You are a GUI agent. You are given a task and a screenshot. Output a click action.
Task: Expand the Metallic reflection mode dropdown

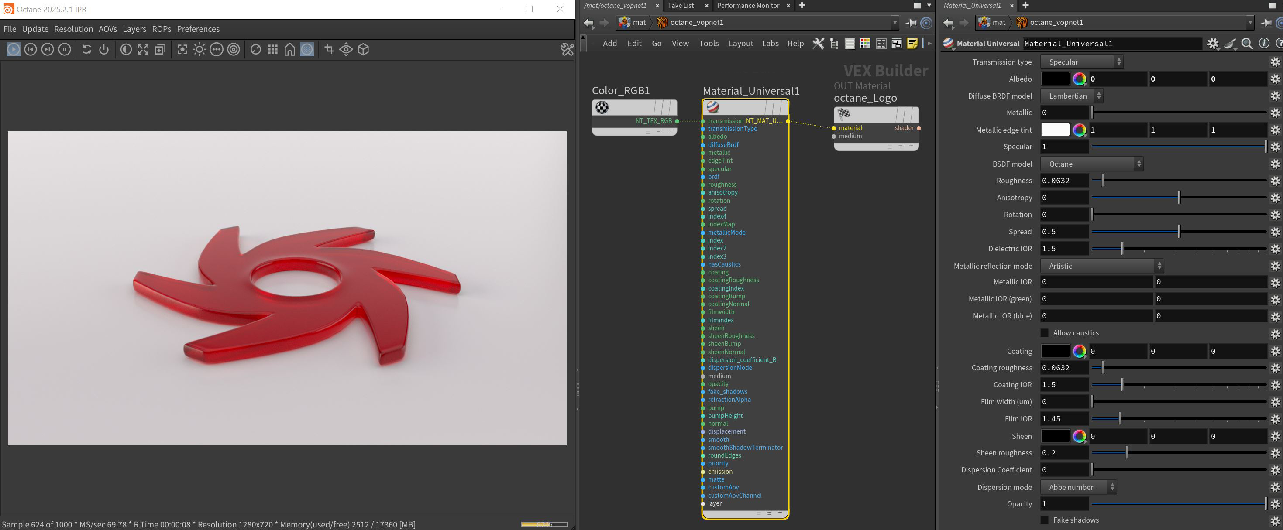[x=1101, y=266]
